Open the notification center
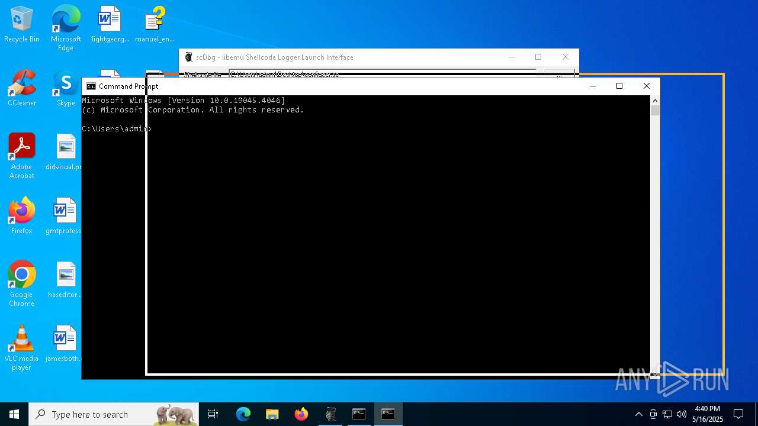 [x=738, y=414]
